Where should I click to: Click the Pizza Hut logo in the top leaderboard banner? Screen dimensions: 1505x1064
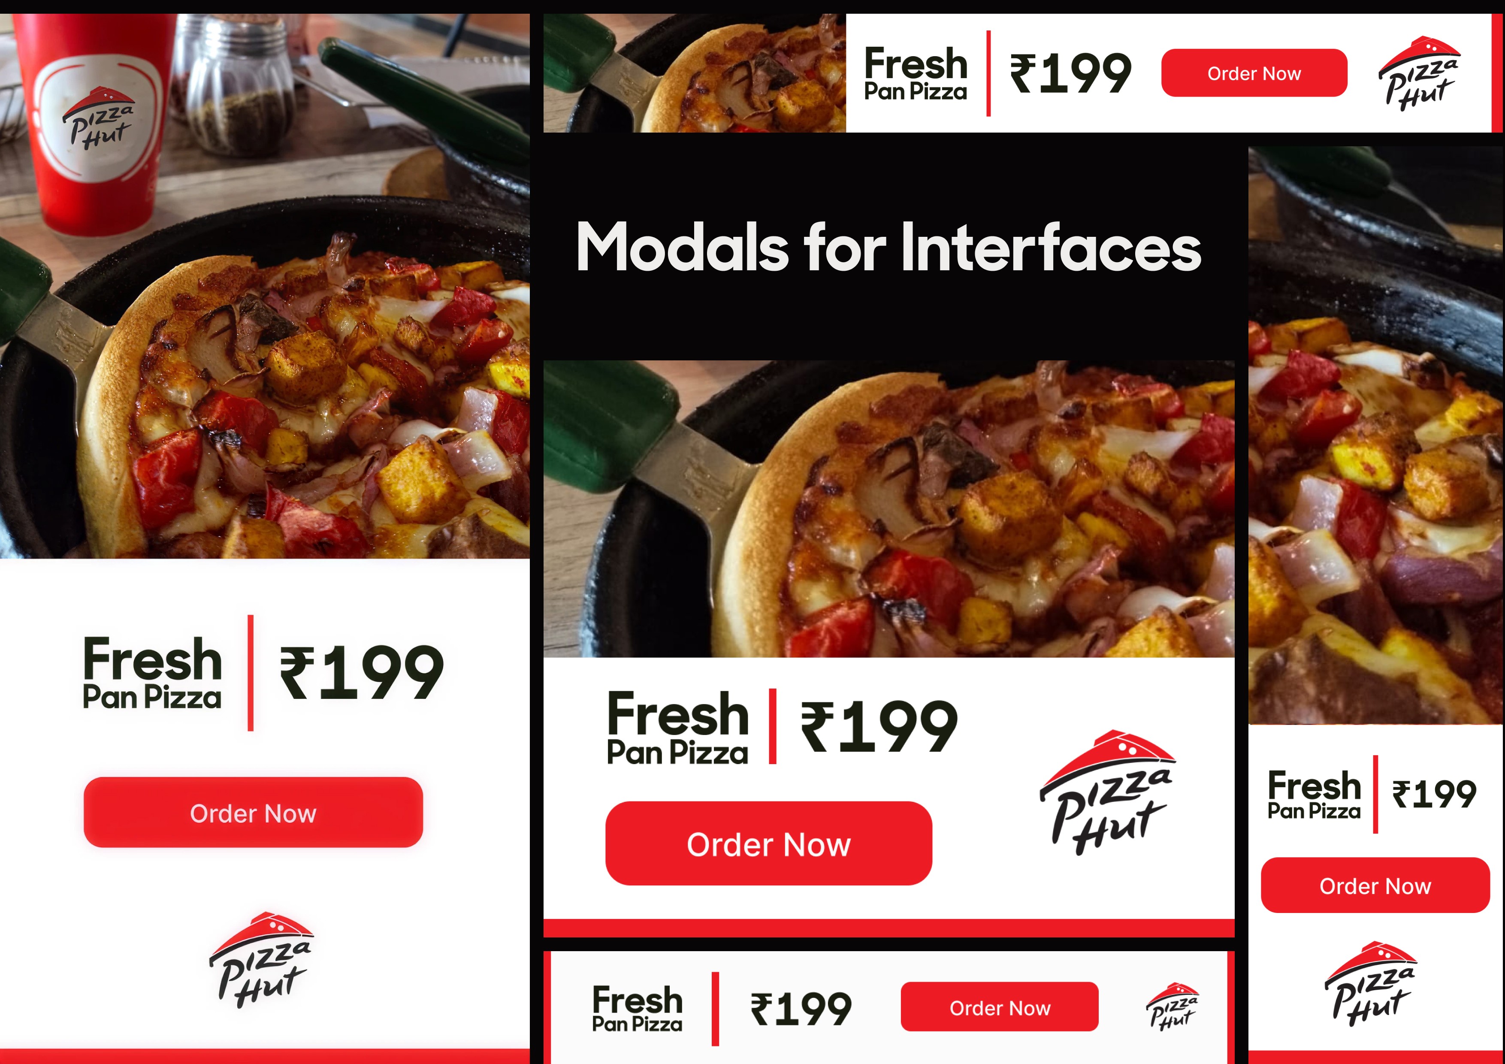click(1419, 73)
